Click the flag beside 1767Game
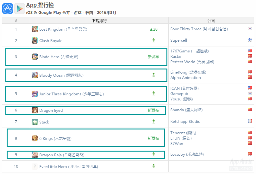This screenshot has width=256, height=174. [x=250, y=51]
